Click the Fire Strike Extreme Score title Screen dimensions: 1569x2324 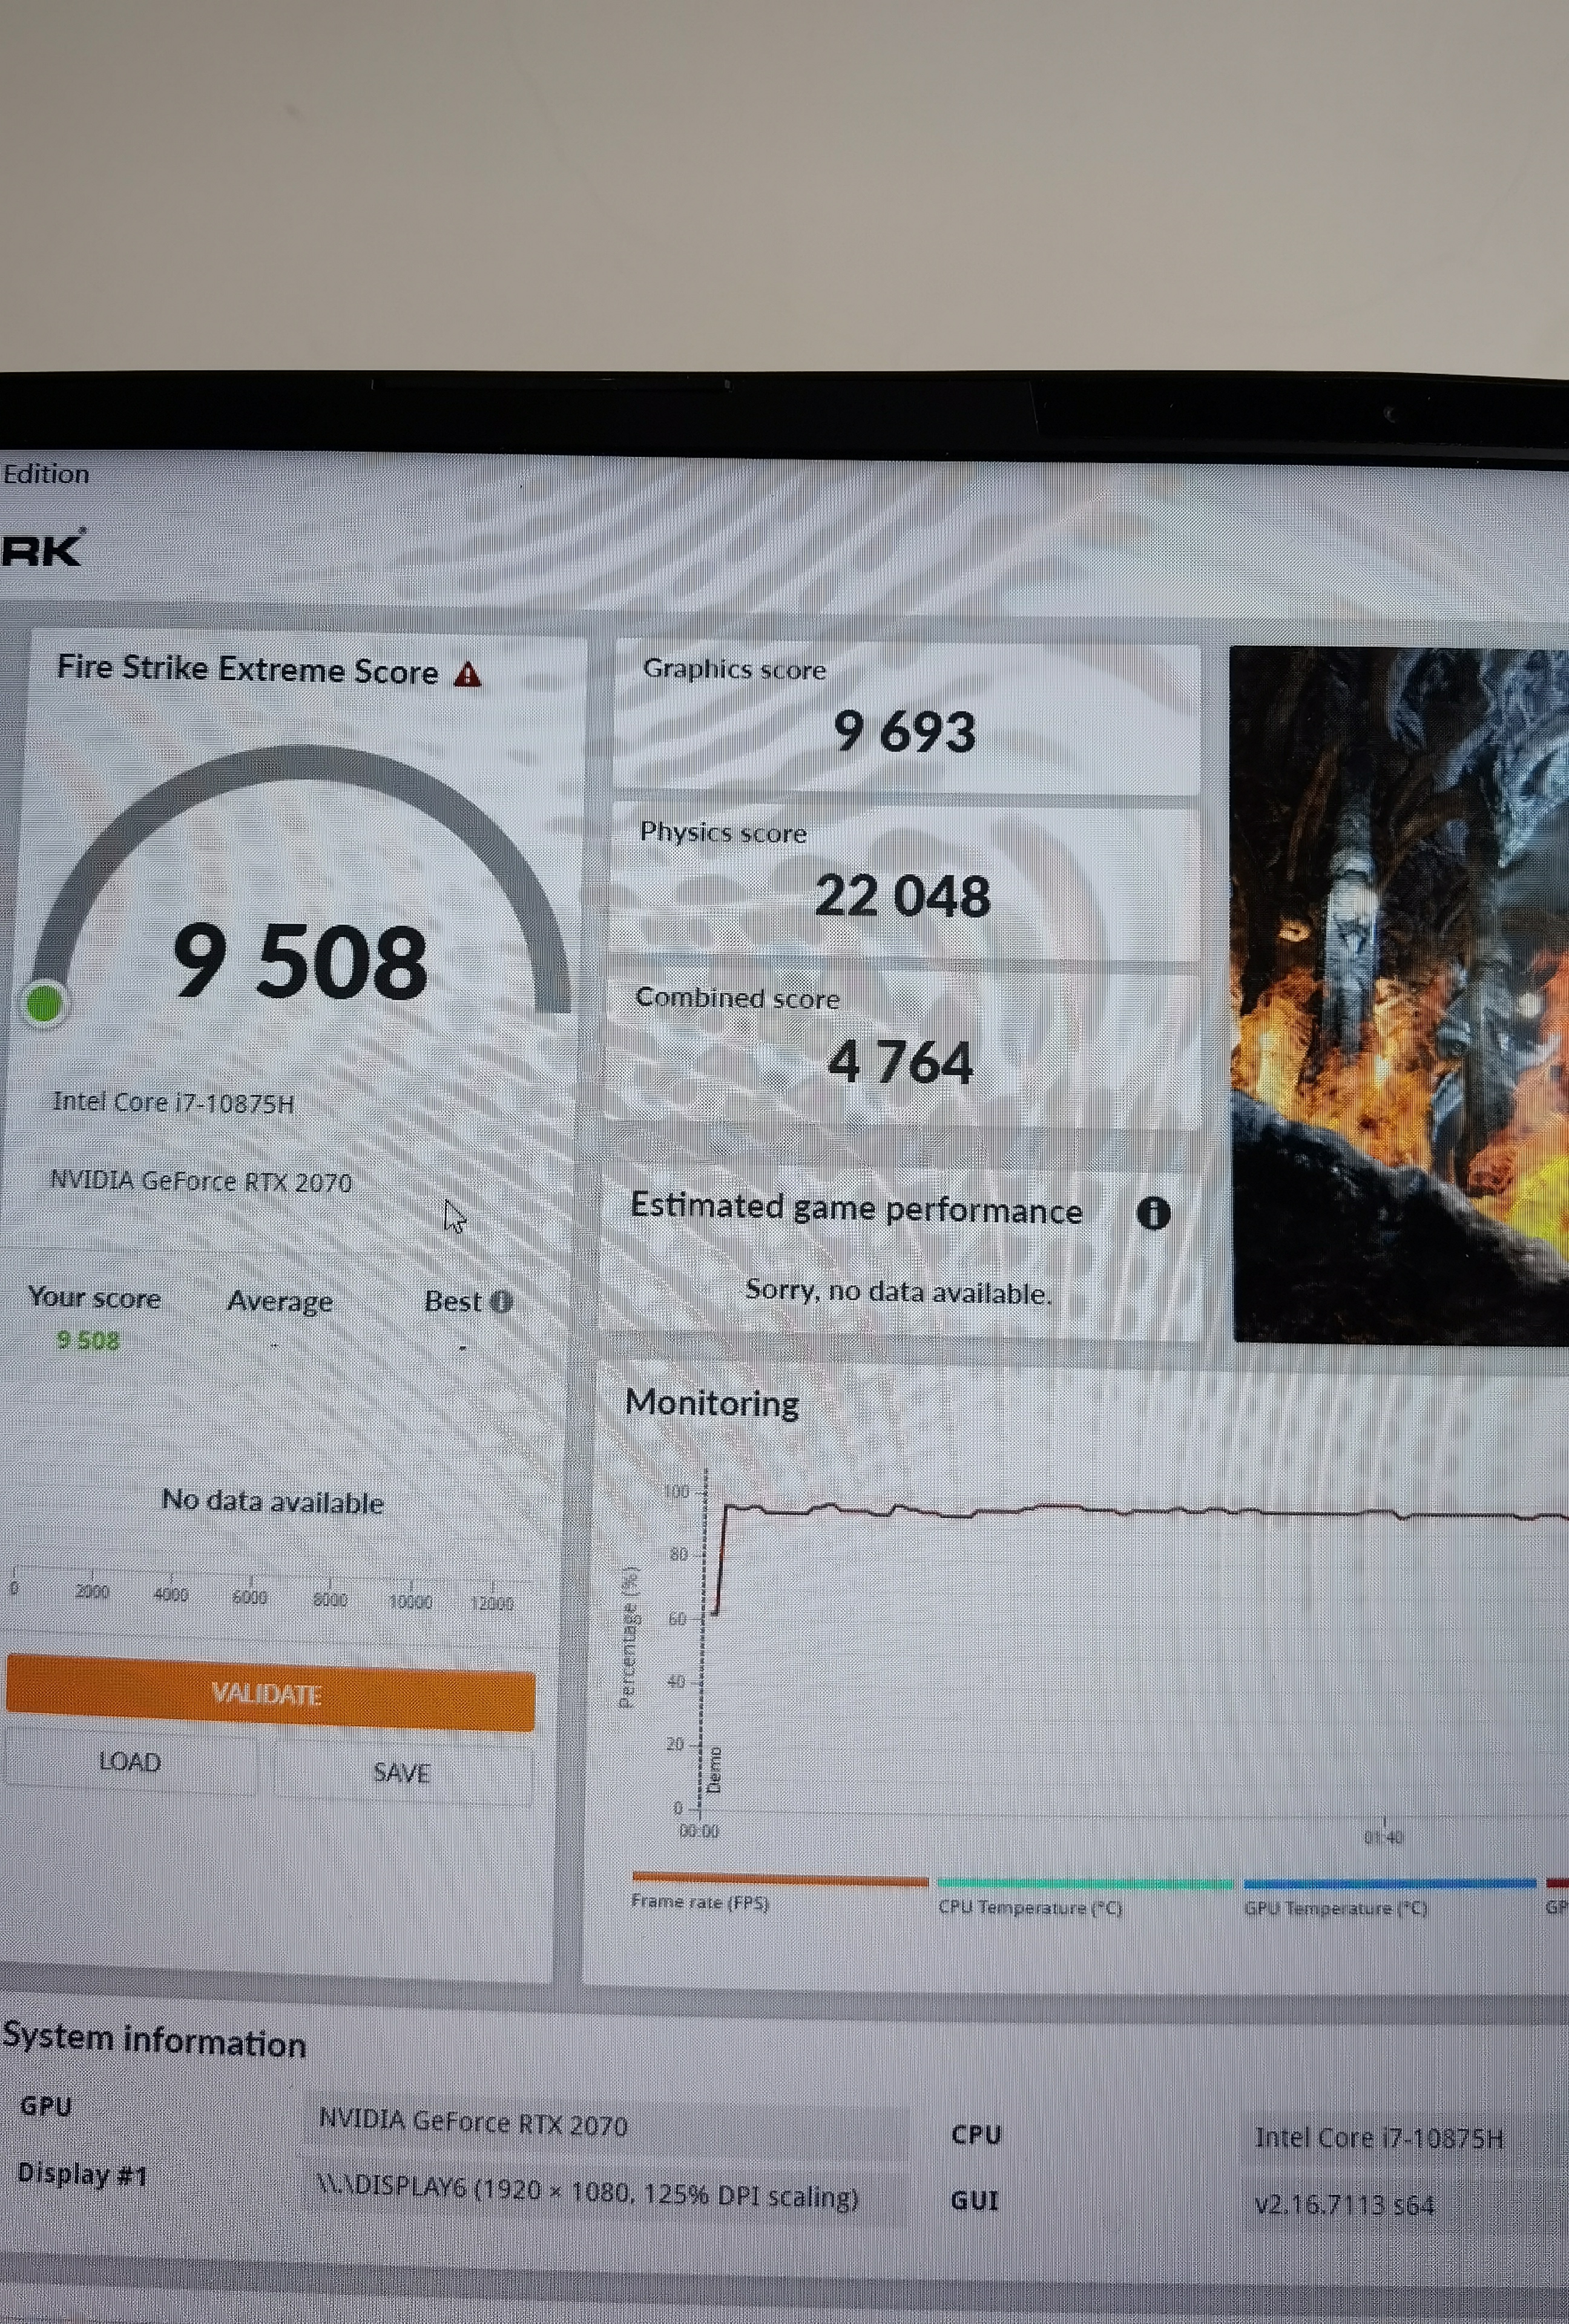(x=247, y=669)
